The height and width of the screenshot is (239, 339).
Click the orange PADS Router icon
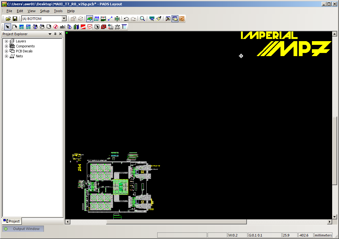(x=182, y=19)
